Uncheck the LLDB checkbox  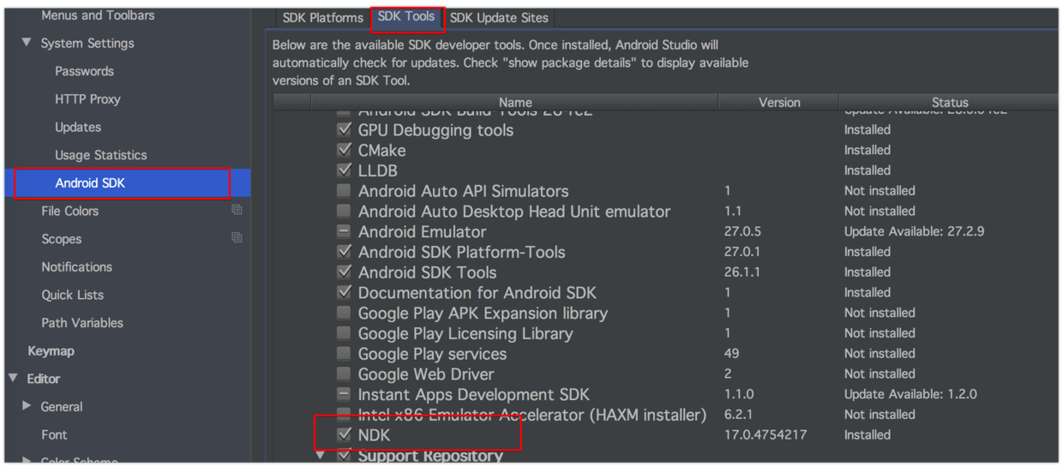click(344, 171)
